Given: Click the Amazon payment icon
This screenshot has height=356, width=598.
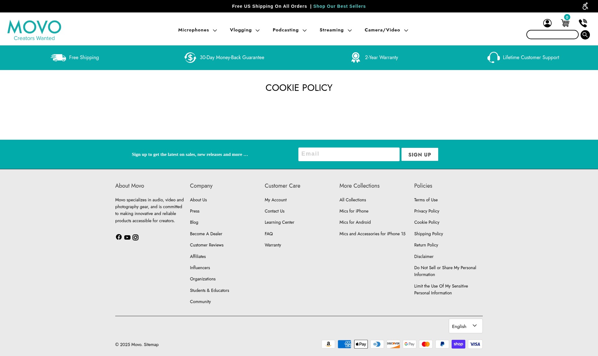Looking at the screenshot, I should 328,344.
